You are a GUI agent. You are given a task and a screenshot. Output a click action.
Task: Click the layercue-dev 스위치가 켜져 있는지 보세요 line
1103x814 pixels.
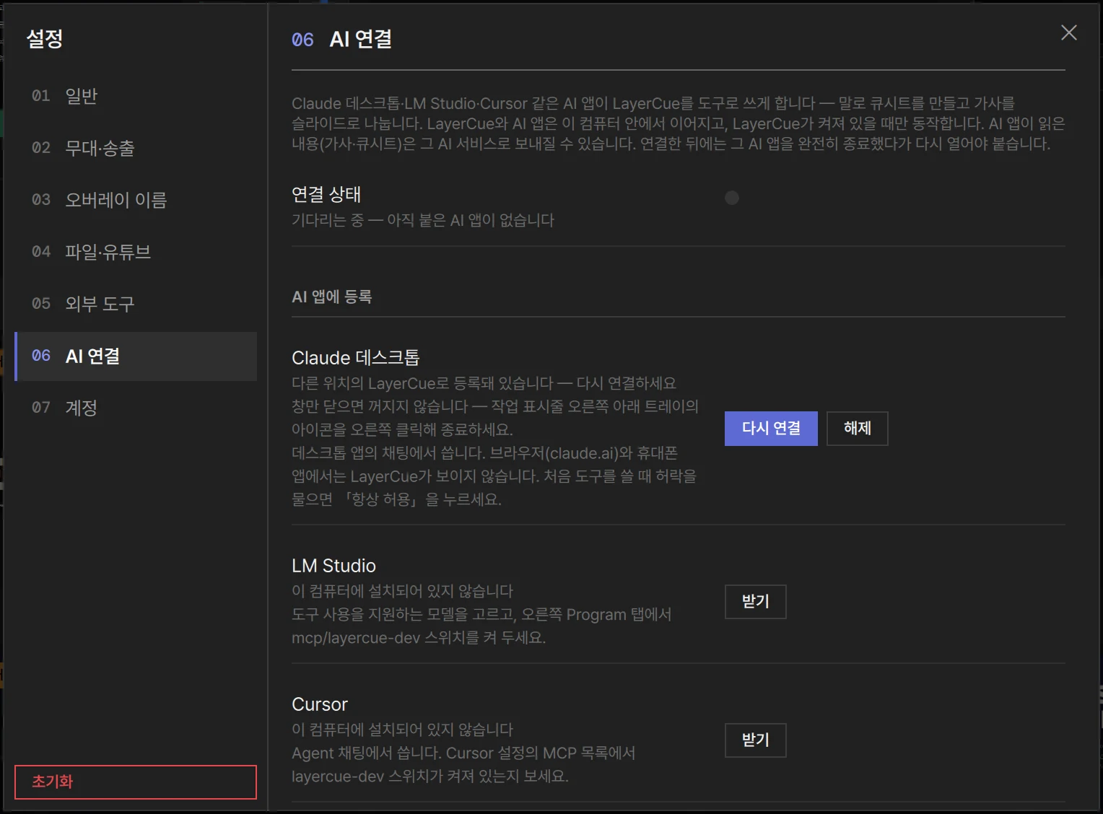430,776
